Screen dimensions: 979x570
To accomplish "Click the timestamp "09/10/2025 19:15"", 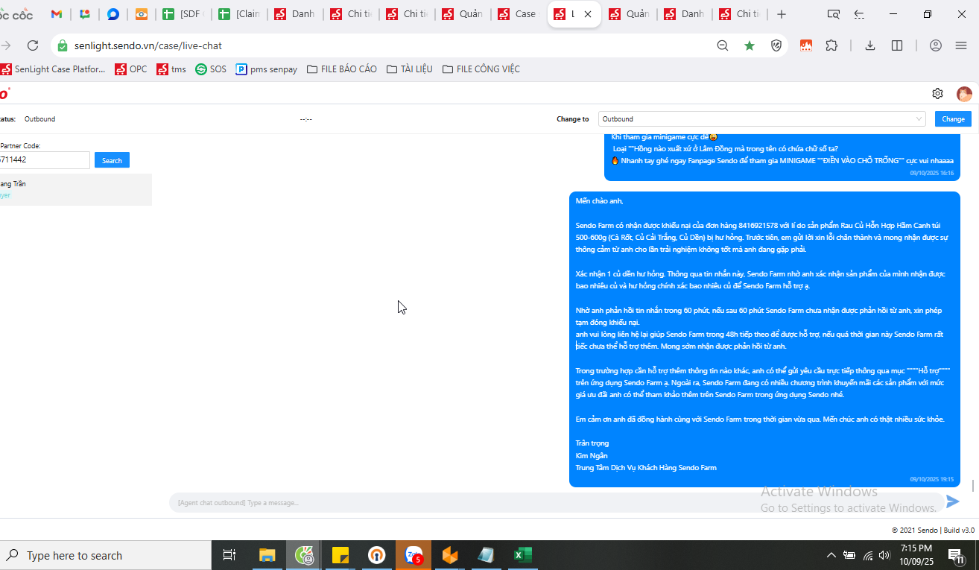I will (931, 480).
